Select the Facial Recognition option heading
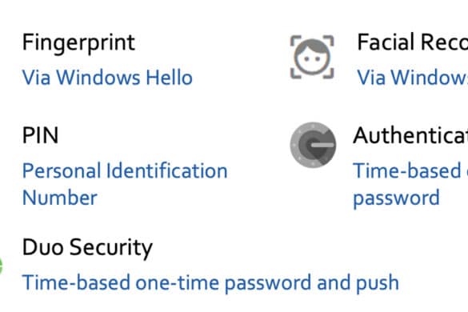The height and width of the screenshot is (312, 468). 413,42
